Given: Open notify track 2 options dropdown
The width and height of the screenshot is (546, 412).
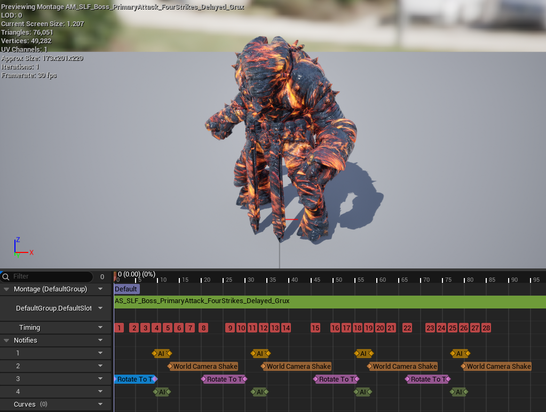Looking at the screenshot, I should (100, 366).
